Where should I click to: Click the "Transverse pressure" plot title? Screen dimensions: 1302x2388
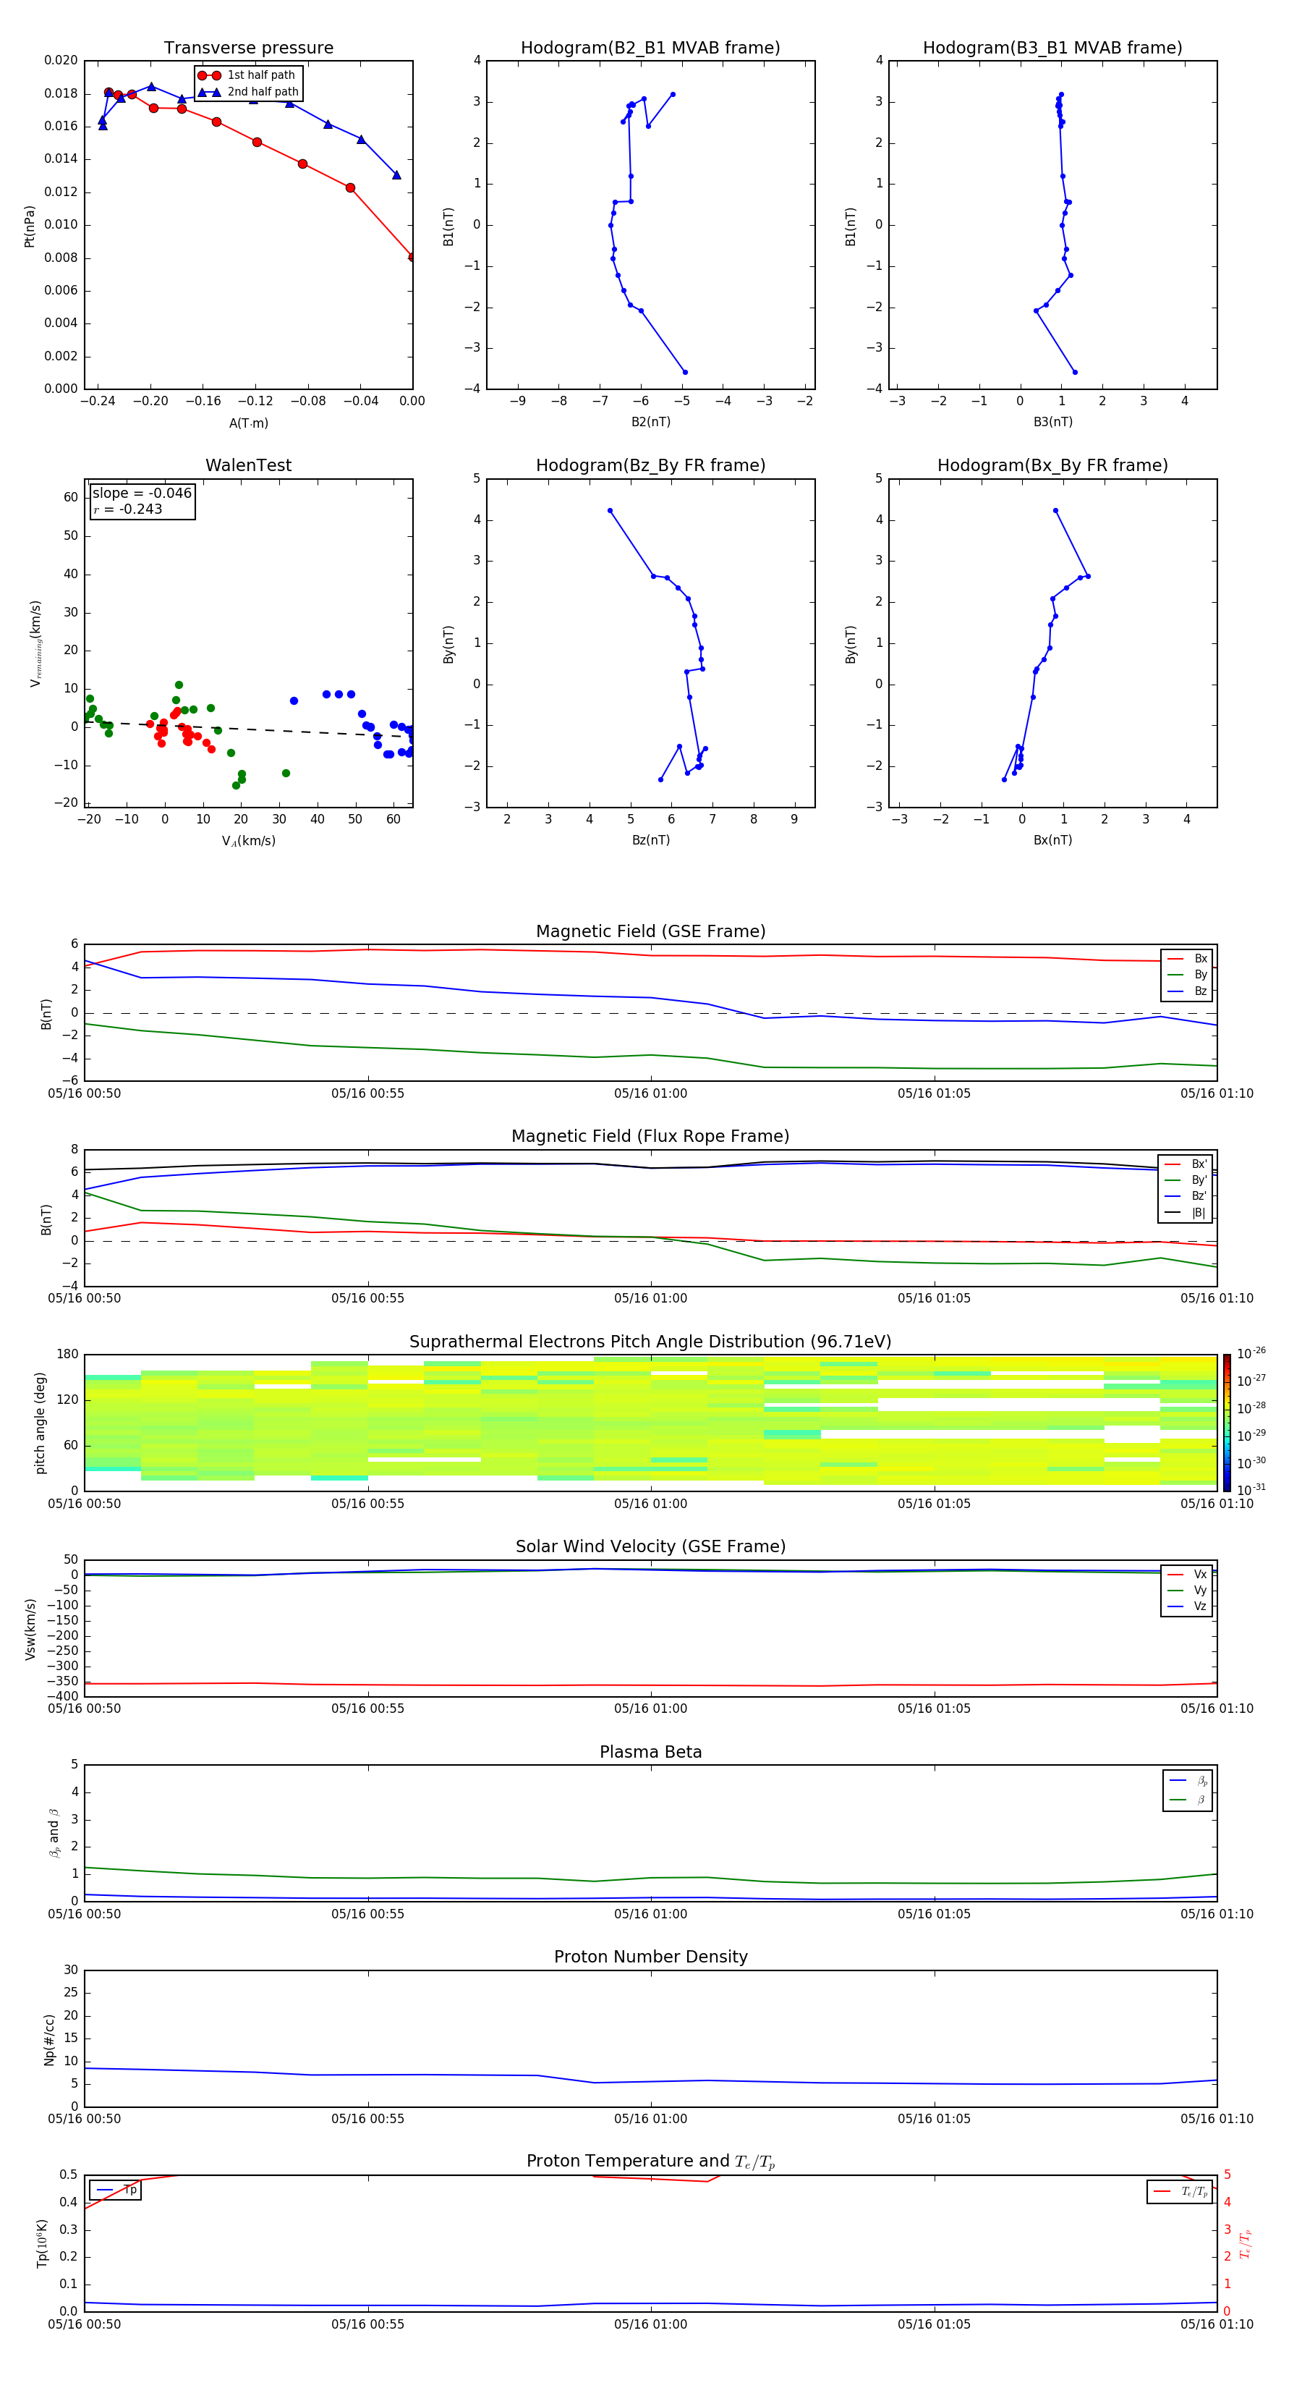[248, 48]
